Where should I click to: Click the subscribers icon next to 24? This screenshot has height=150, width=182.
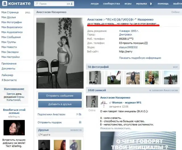[x=80, y=114]
